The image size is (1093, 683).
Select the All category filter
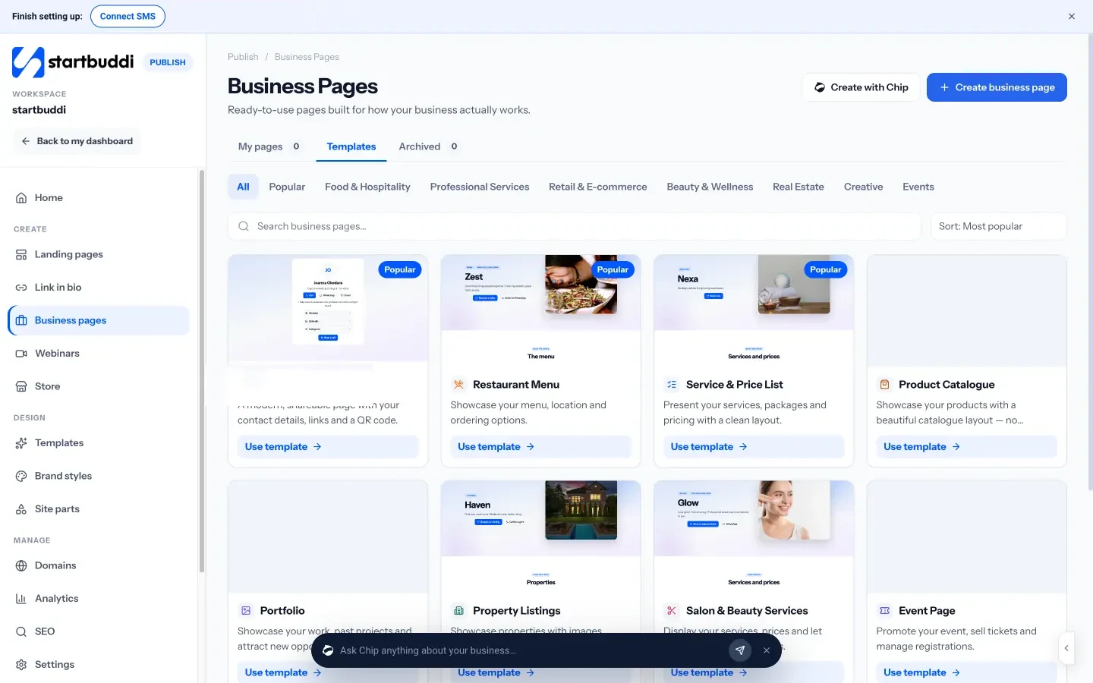243,187
